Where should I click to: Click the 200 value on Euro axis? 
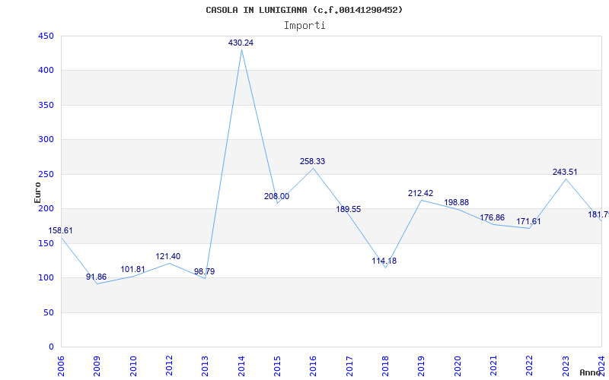(46, 208)
